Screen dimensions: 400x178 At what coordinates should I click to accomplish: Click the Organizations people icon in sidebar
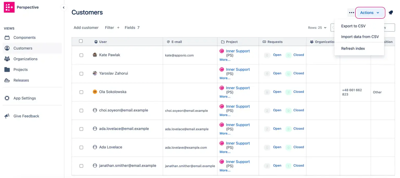7,59
